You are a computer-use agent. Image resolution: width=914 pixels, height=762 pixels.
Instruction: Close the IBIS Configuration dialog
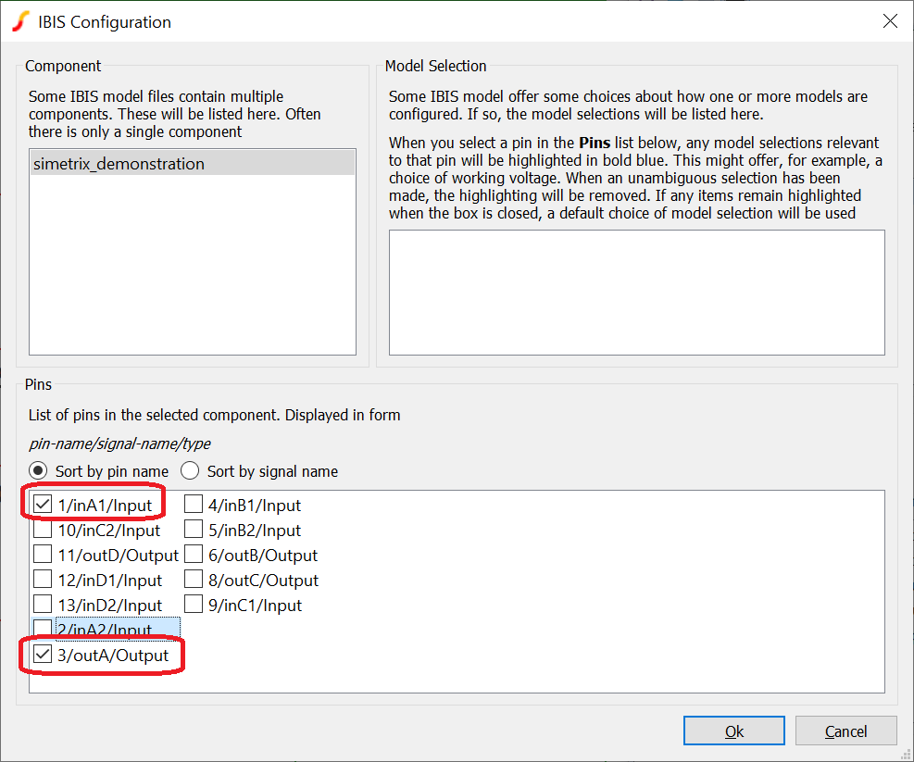(x=890, y=21)
